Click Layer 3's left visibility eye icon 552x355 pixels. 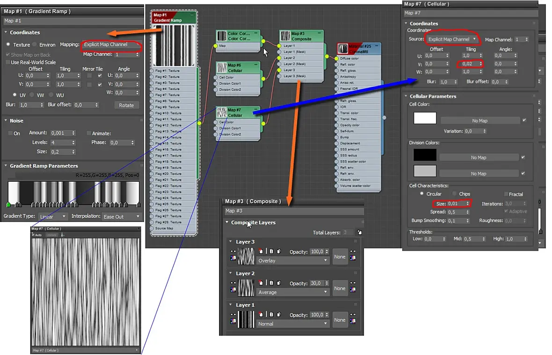pos(233,251)
